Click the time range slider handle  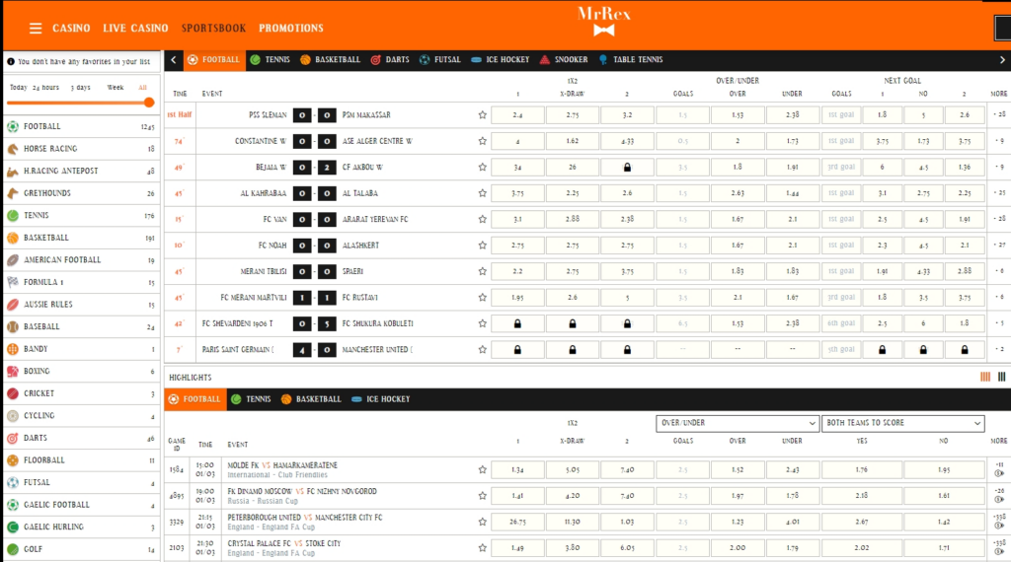pos(149,103)
